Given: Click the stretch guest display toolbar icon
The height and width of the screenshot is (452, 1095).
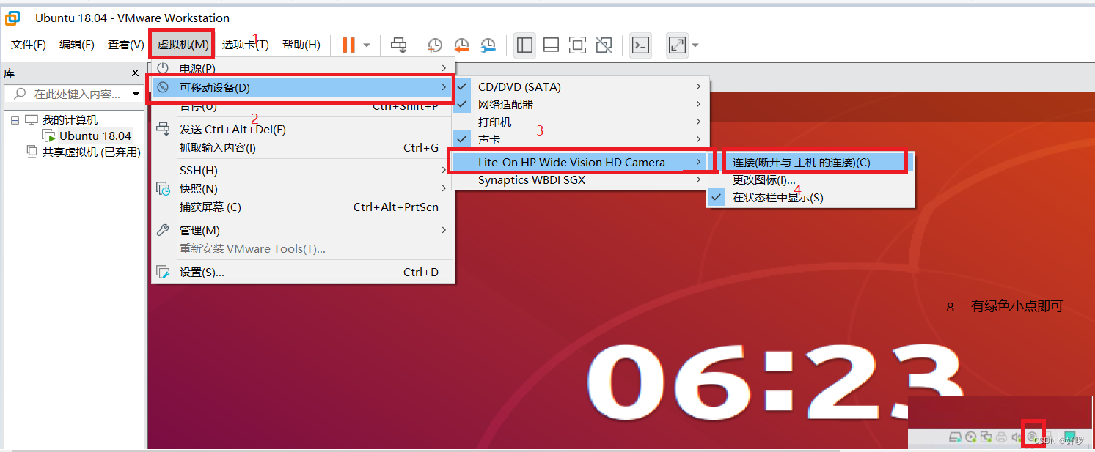Looking at the screenshot, I should point(677,45).
